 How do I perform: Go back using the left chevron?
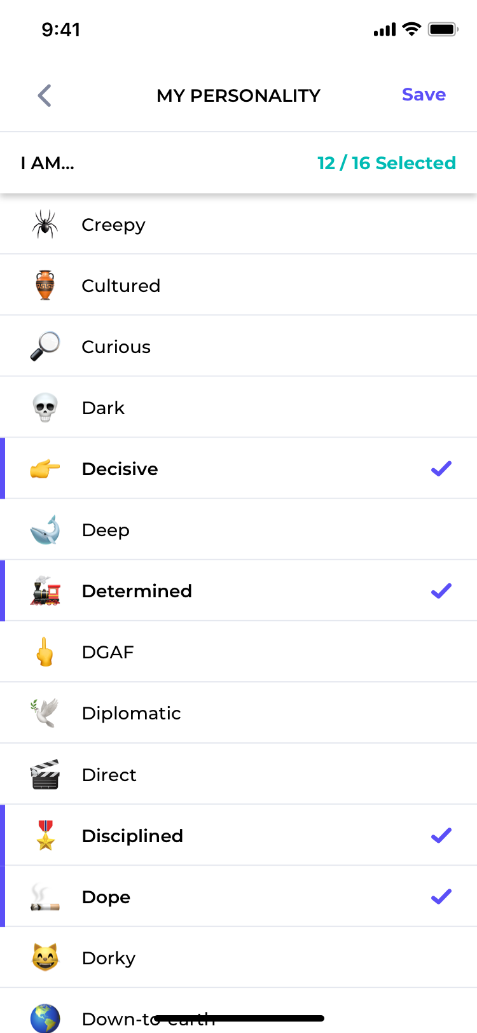[45, 95]
